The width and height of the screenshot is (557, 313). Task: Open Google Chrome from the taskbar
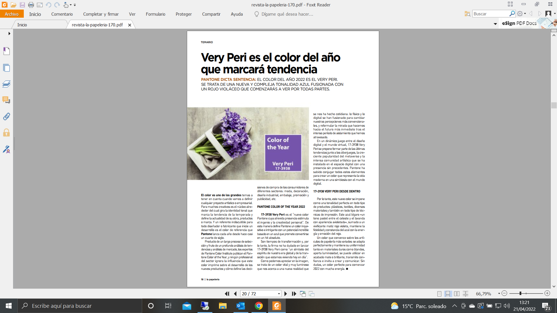pyautogui.click(x=259, y=306)
